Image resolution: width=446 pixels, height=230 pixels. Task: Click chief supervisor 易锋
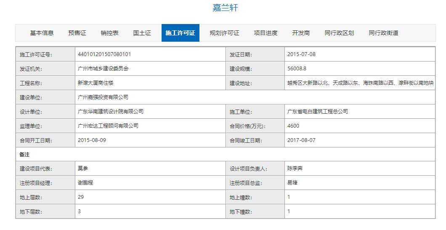click(292, 182)
